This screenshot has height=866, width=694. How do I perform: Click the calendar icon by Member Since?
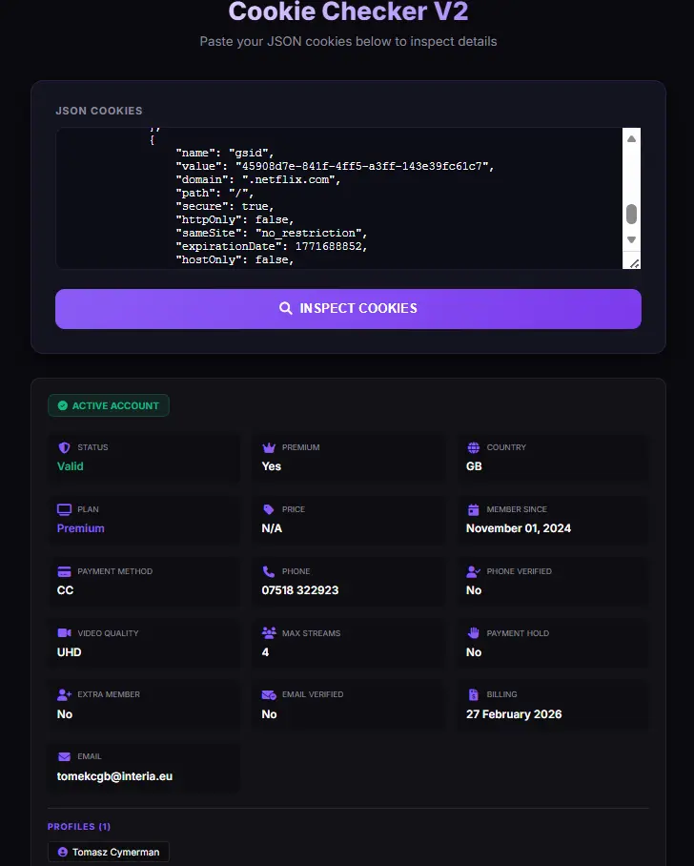click(x=473, y=509)
